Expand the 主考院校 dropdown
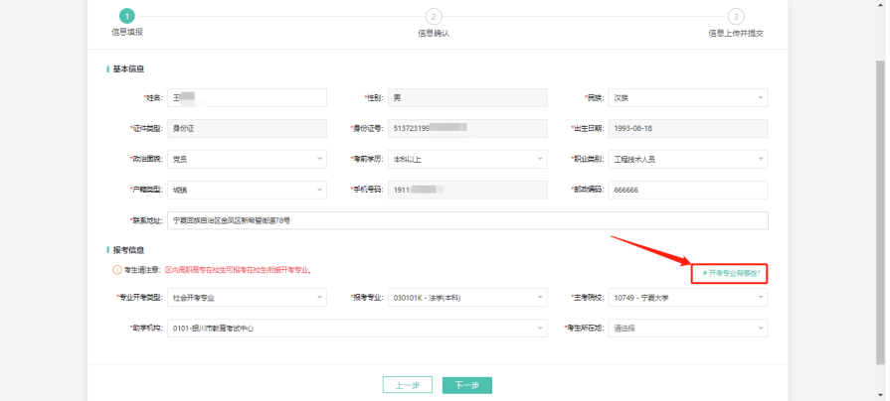Image resolution: width=890 pixels, height=401 pixels. tap(688, 297)
